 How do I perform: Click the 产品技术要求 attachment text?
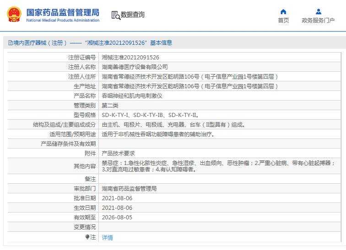pyautogui.click(x=118, y=154)
